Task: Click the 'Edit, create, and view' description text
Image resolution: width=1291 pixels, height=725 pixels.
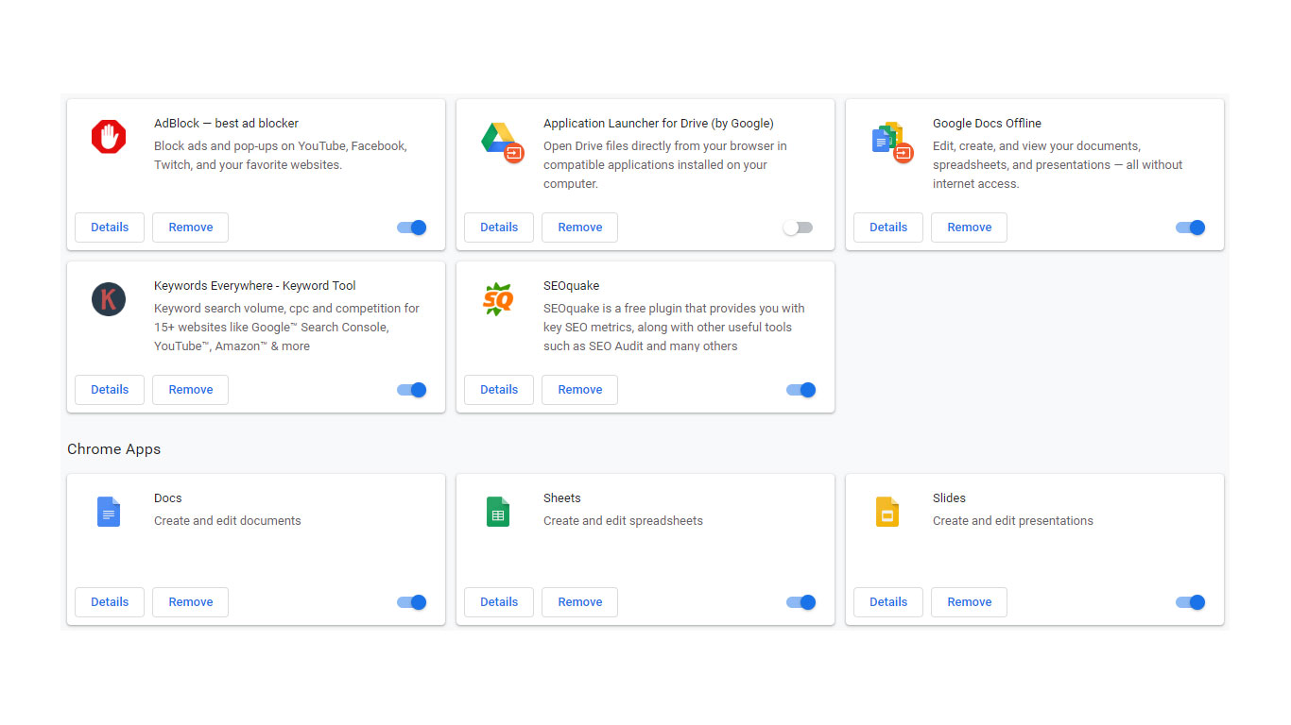Action: [x=1058, y=165]
